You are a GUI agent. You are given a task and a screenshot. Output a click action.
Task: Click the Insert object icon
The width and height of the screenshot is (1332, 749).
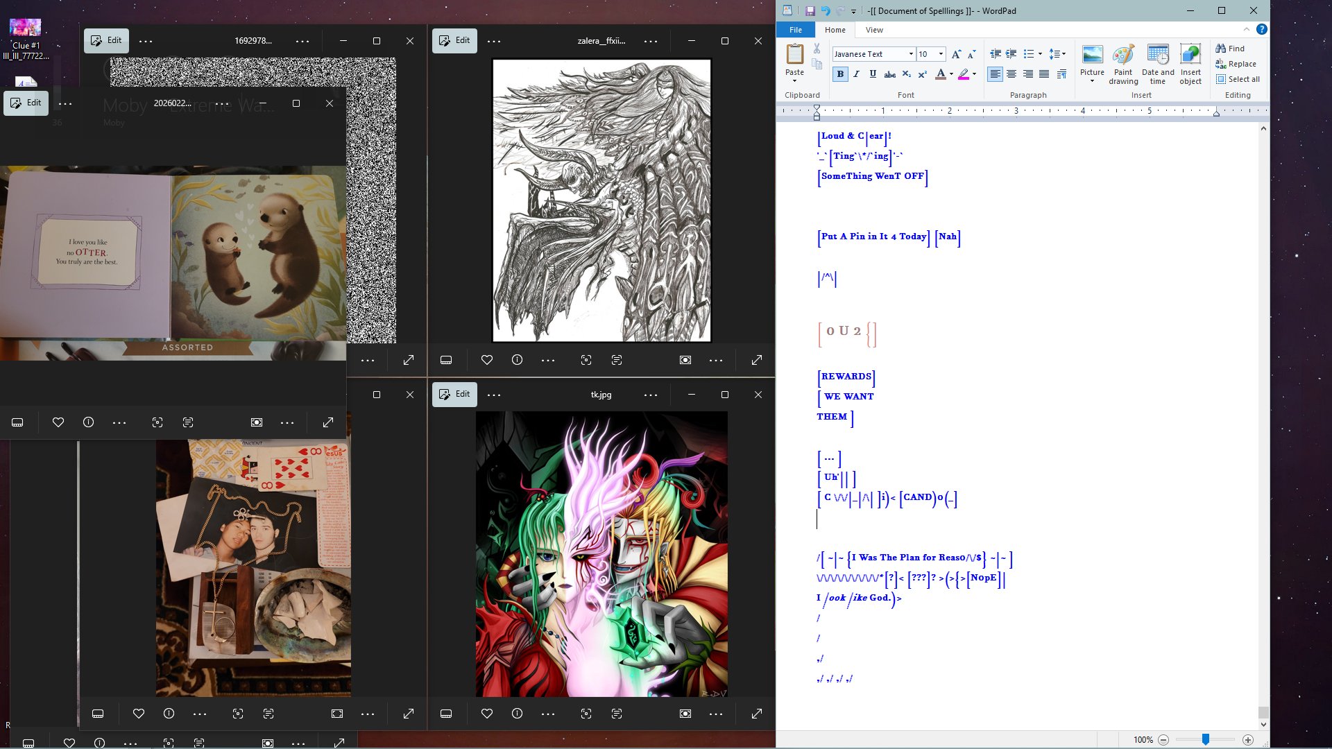point(1190,64)
